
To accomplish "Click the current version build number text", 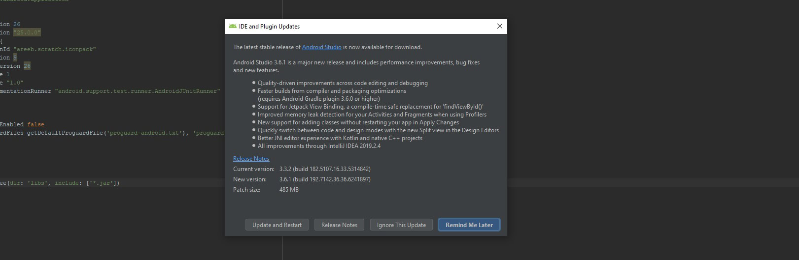I will pyautogui.click(x=325, y=169).
